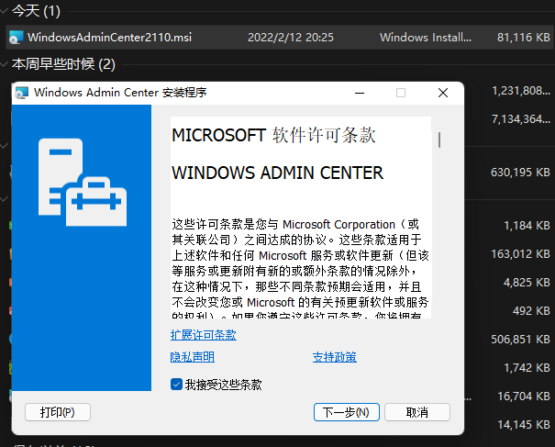Screen dimensions: 555x447
Task: Collapse the 今天 (1) group
Action: (5, 11)
